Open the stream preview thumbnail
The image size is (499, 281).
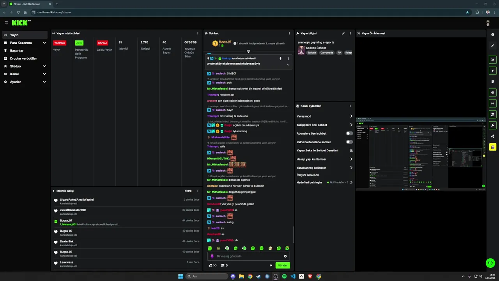(x=421, y=154)
